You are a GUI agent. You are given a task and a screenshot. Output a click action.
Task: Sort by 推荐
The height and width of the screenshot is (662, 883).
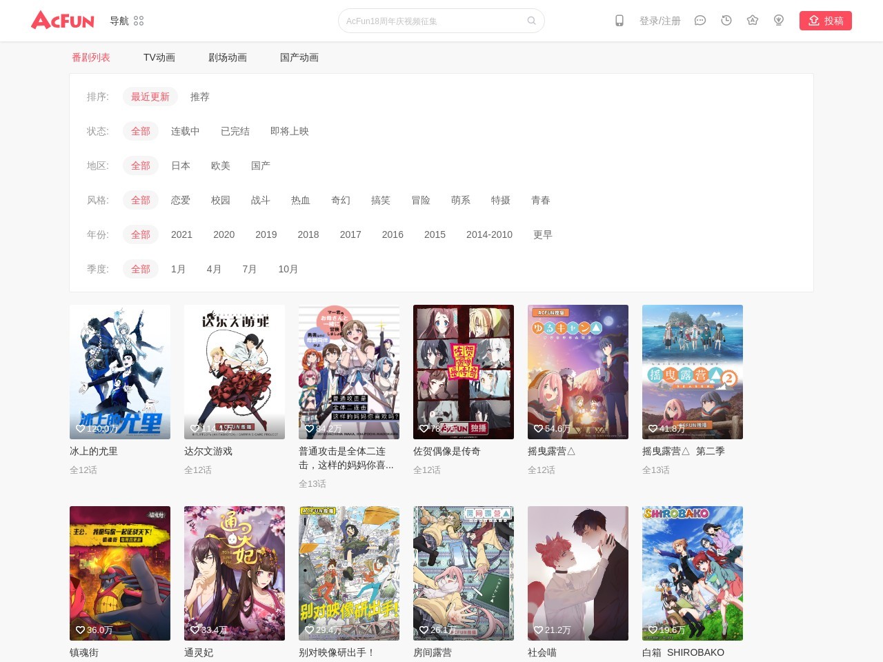coord(200,97)
